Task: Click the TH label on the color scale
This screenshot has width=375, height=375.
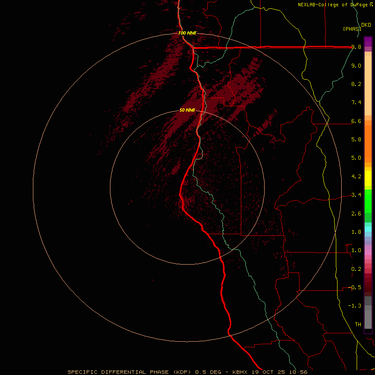Action: pos(358,325)
